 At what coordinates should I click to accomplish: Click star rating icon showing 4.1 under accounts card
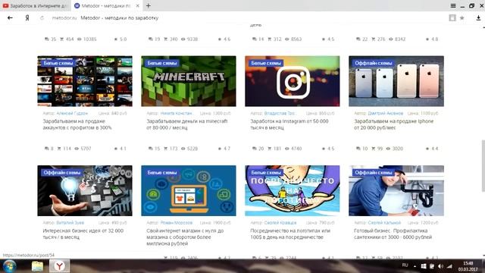116,149
